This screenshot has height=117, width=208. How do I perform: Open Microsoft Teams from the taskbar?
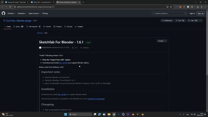(x=104, y=114)
